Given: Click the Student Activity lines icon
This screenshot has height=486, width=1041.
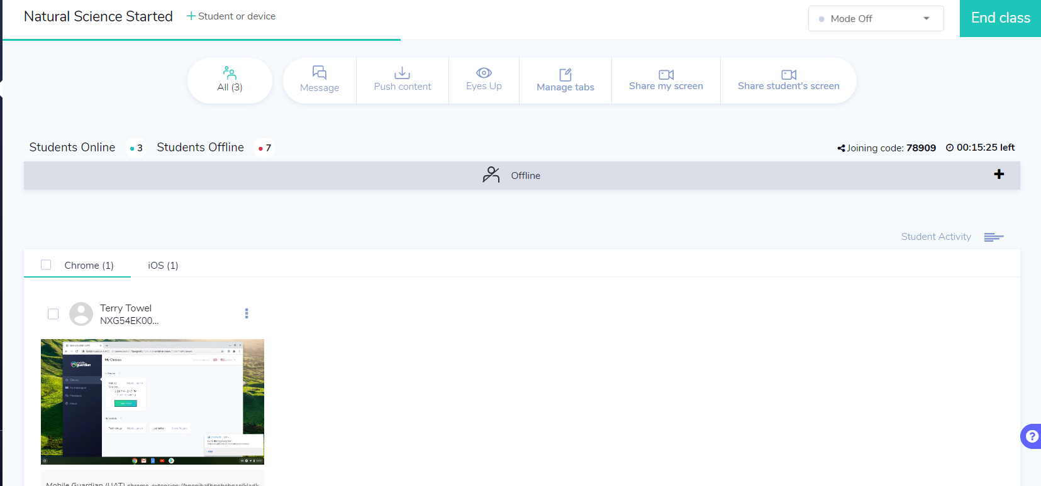Looking at the screenshot, I should [994, 237].
